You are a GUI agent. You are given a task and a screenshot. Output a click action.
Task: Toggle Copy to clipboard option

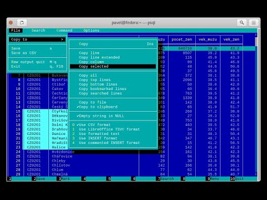[113, 107]
